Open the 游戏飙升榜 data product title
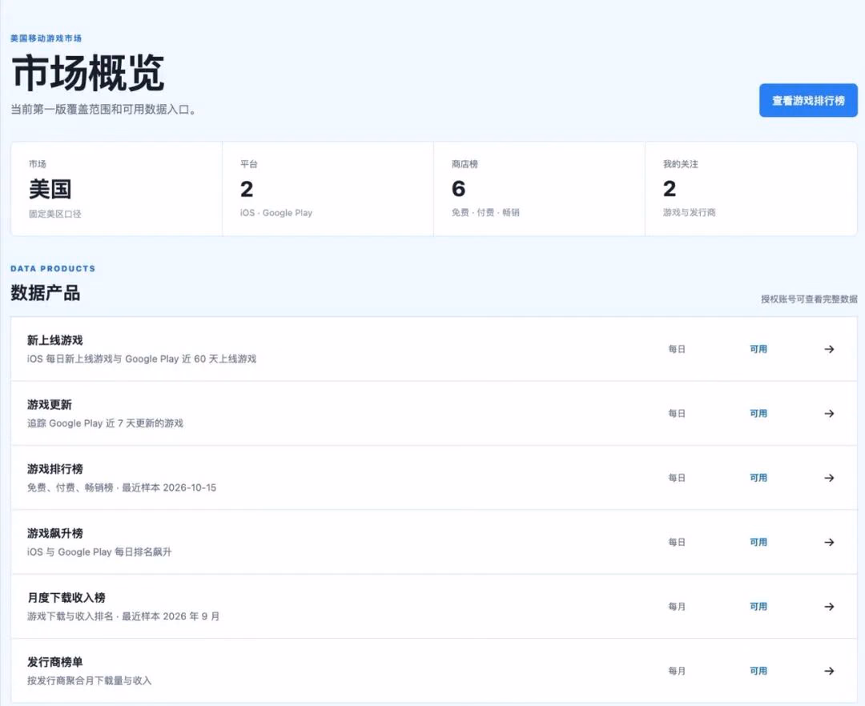This screenshot has width=865, height=706. [54, 533]
